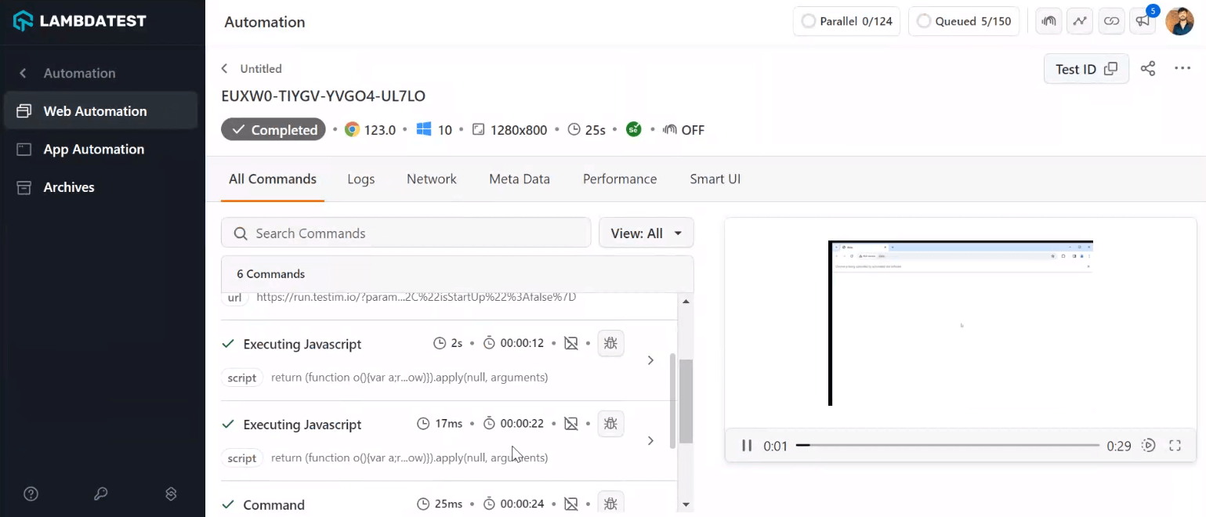Screen dimensions: 1206x517
Task: Open the three-dot more options menu
Action: point(1182,68)
